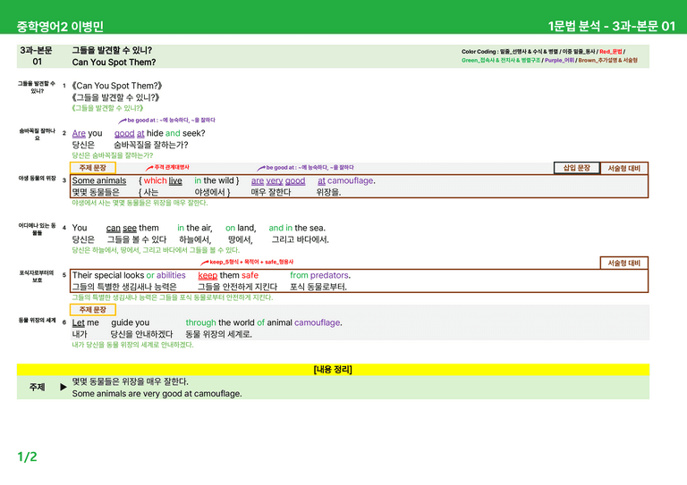Select Their special looks in sentence 5
This screenshot has height=485, width=687.
click(108, 275)
